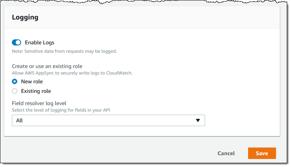Click the Allow AWS AppSync description text

[x=72, y=73]
